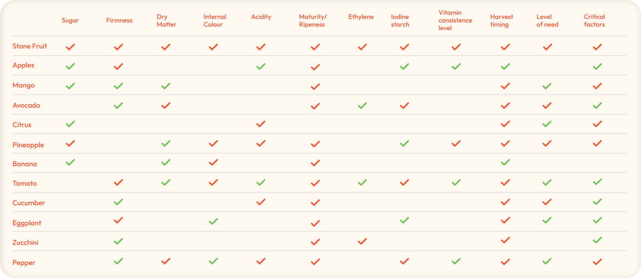
Task: Toggle the Eggplant Internal Colour checkmark
Action: (213, 221)
